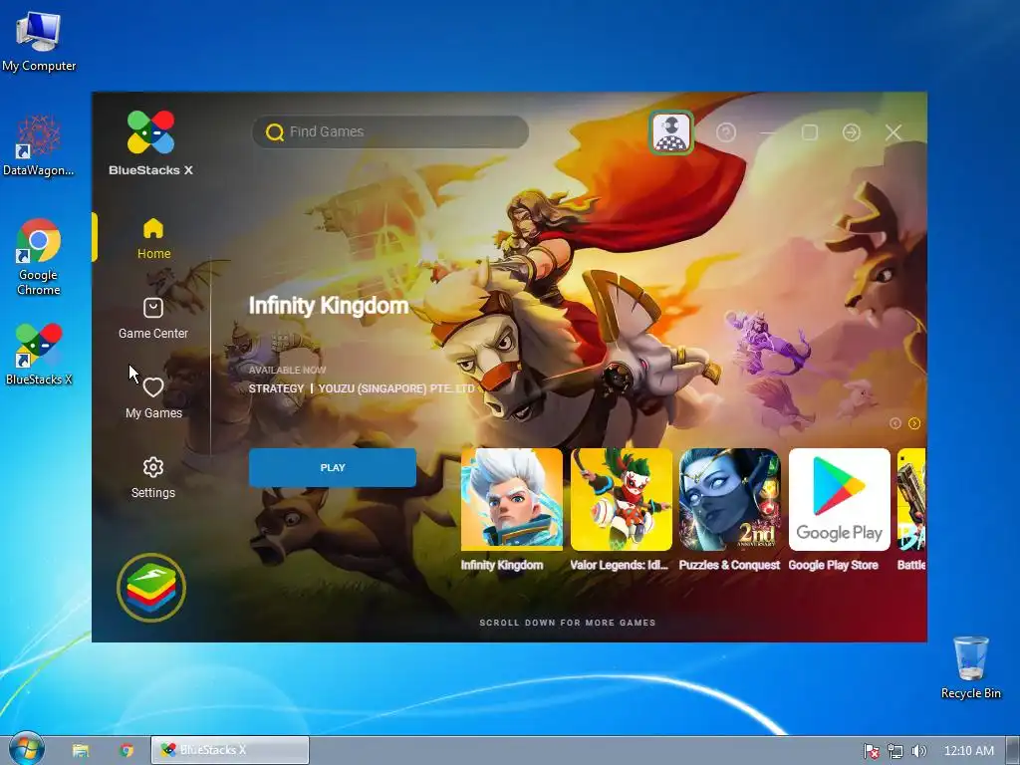
Task: Open Windows Explorer from taskbar
Action: pos(80,750)
